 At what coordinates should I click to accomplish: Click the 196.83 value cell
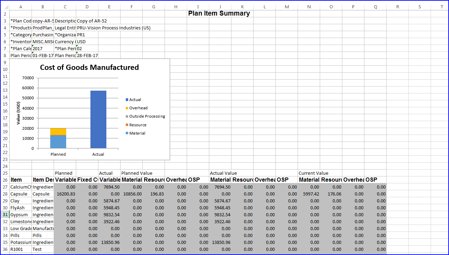tap(153, 194)
